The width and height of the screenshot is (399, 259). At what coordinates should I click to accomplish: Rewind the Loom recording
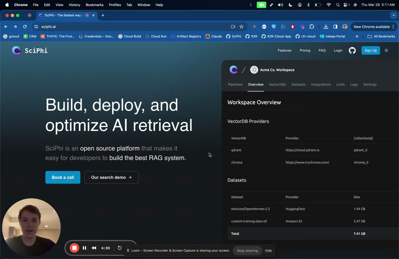pos(94,248)
